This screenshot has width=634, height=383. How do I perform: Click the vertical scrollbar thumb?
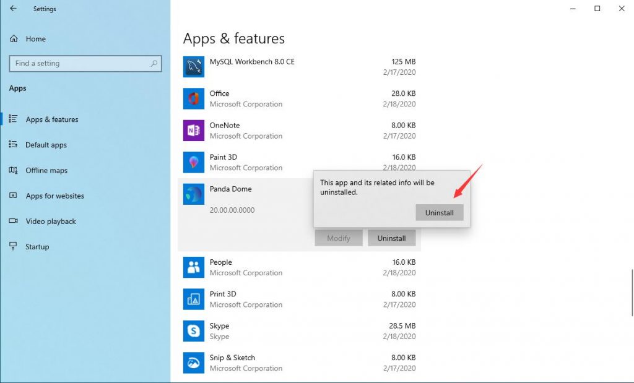tap(632, 293)
